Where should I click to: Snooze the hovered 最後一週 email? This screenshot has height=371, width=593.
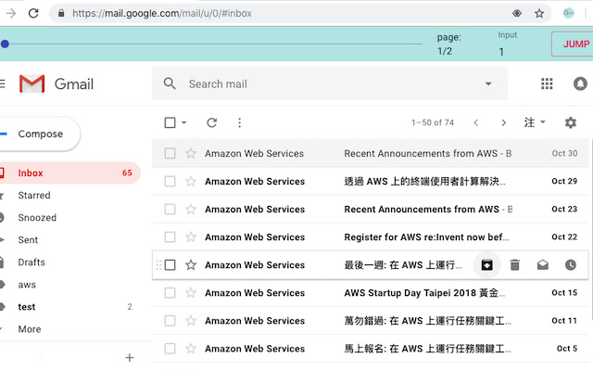[571, 264]
